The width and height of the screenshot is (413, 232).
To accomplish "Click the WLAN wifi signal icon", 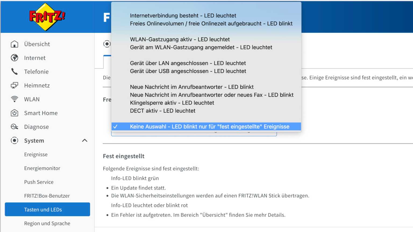I will point(15,99).
